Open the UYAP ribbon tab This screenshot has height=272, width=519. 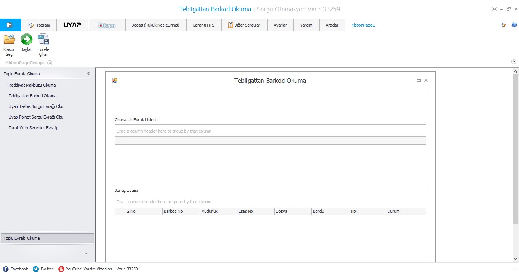pos(72,25)
